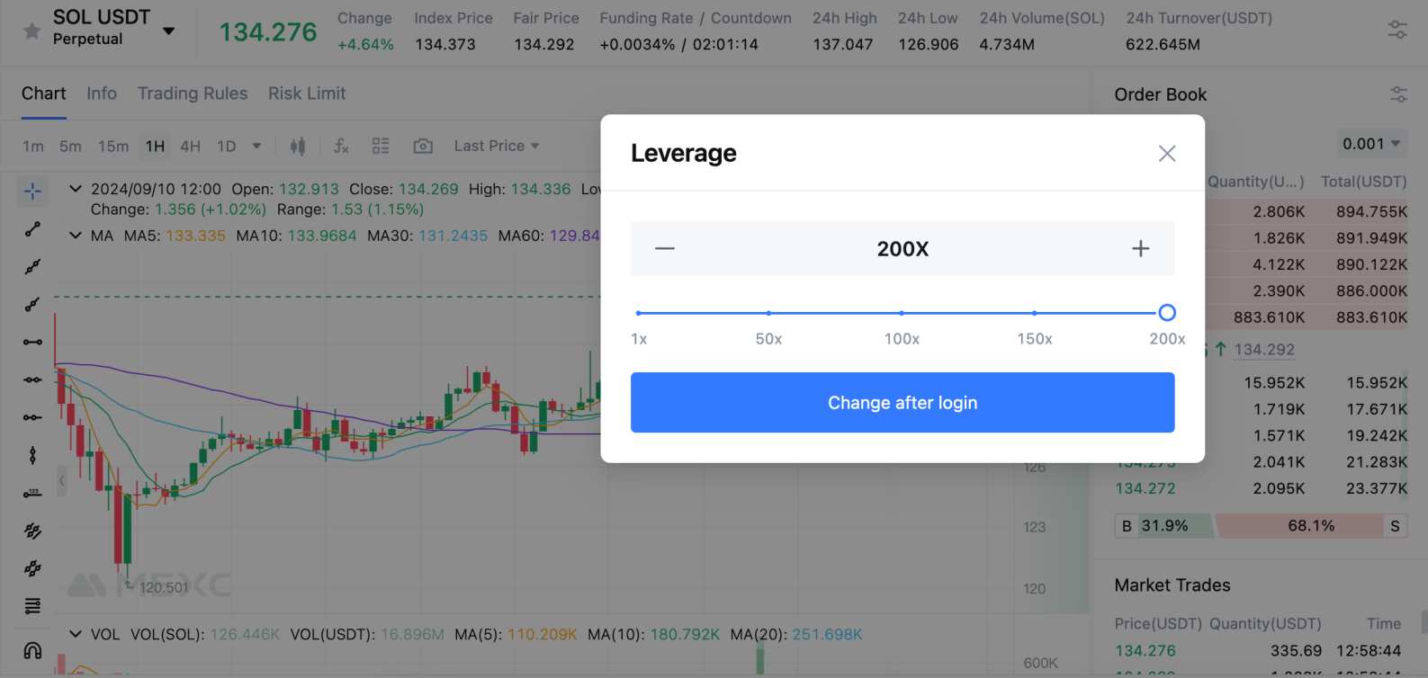Expand the SOL USDT contract selector
This screenshot has height=678, width=1428.
tap(168, 30)
